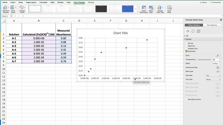Click the select-all corner triangle
223x125 pixels.
coord(4,21)
